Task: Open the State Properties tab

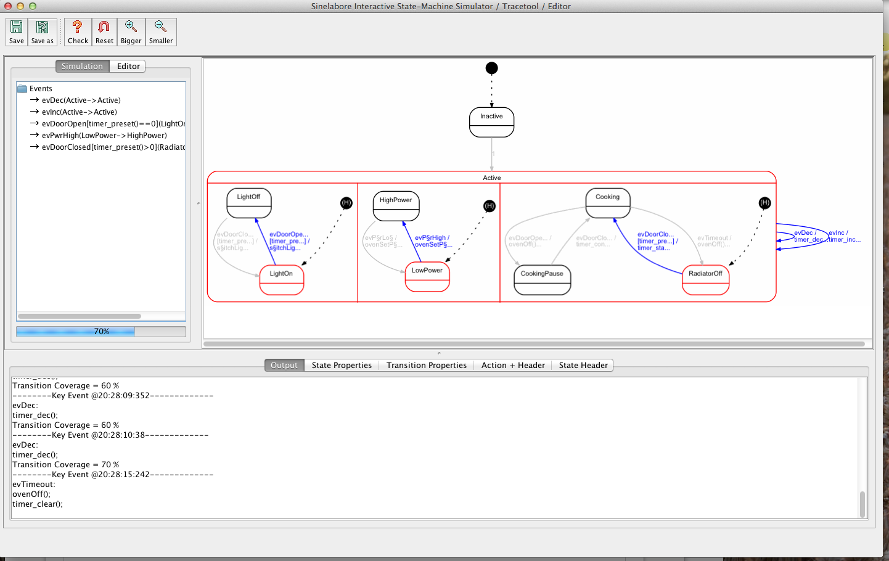Action: (x=342, y=366)
